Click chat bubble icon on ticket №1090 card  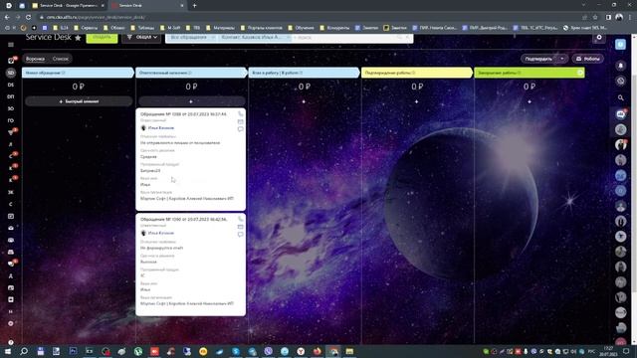[241, 235]
